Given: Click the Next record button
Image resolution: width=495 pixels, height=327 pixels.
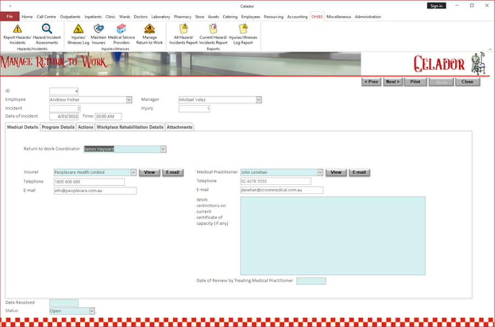Looking at the screenshot, I should tap(392, 82).
